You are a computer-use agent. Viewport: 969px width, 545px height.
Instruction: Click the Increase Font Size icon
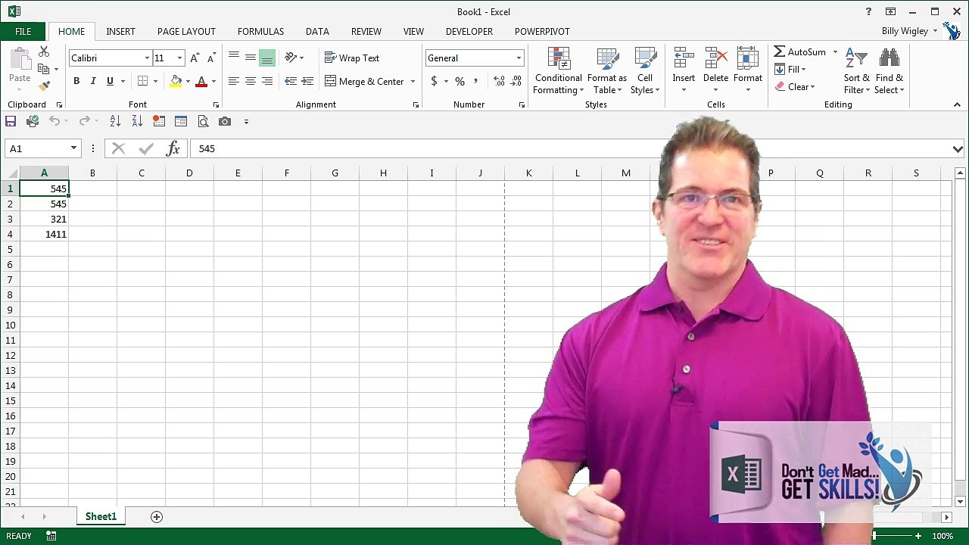coord(195,58)
